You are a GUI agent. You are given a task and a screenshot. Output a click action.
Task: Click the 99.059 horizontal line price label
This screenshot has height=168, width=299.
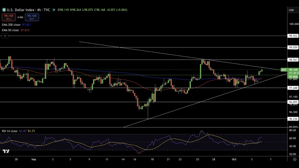point(293,47)
